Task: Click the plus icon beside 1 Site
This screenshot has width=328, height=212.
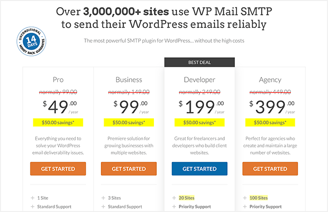Action: 32,198
